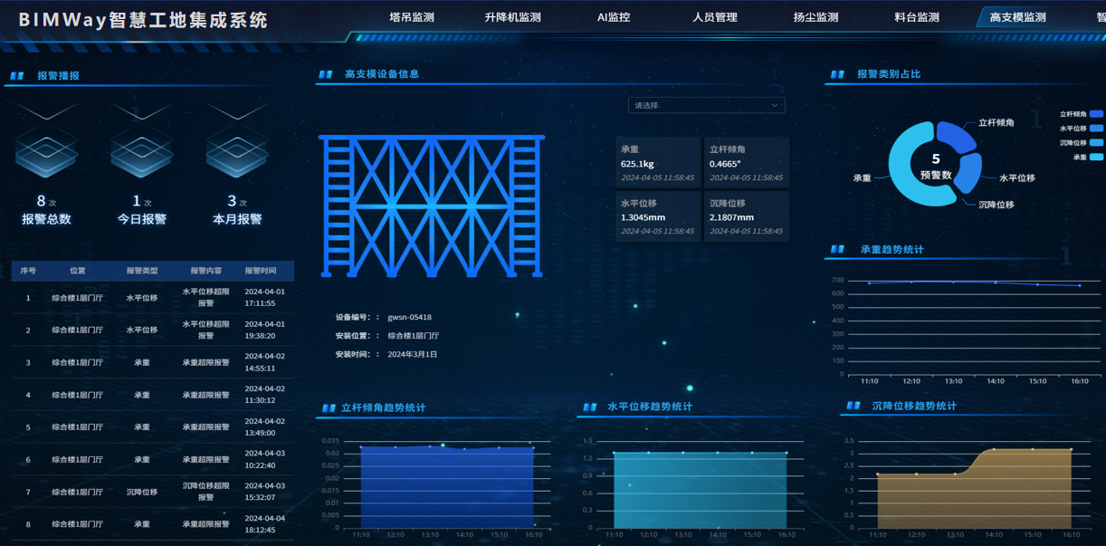Screen dimensions: 1106x546
Task: Select alarm row 7 沉降位移 in table
Action: pyautogui.click(x=152, y=492)
